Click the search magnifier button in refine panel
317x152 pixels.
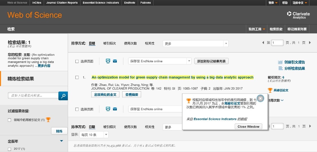(63, 96)
